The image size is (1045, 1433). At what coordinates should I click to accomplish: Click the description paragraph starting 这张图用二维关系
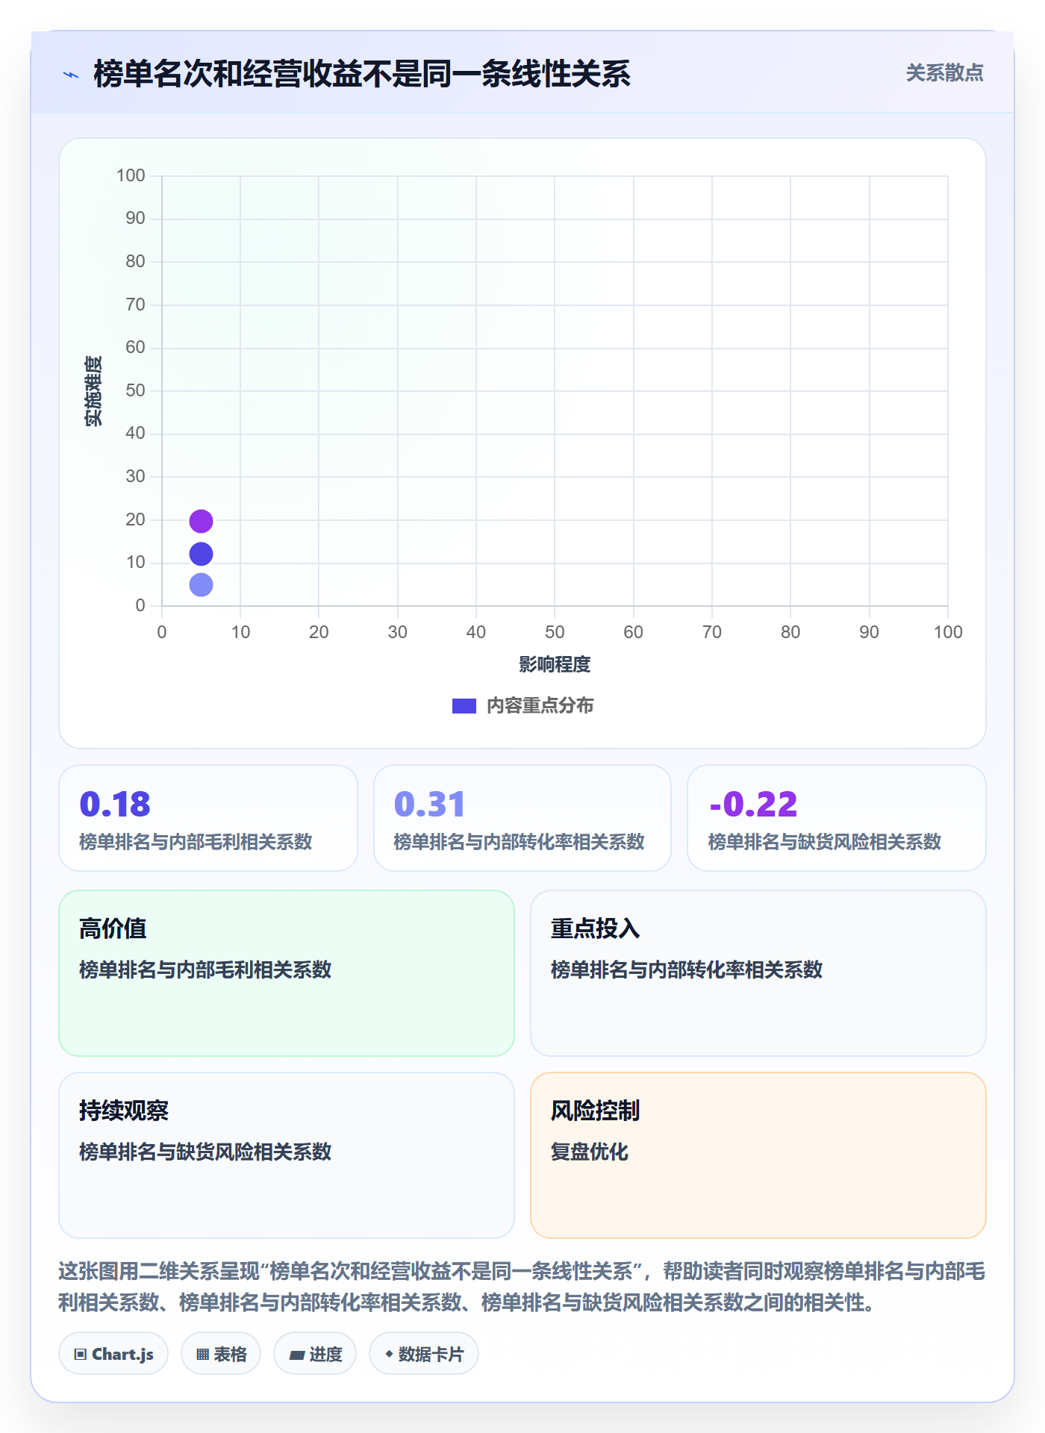[522, 1286]
